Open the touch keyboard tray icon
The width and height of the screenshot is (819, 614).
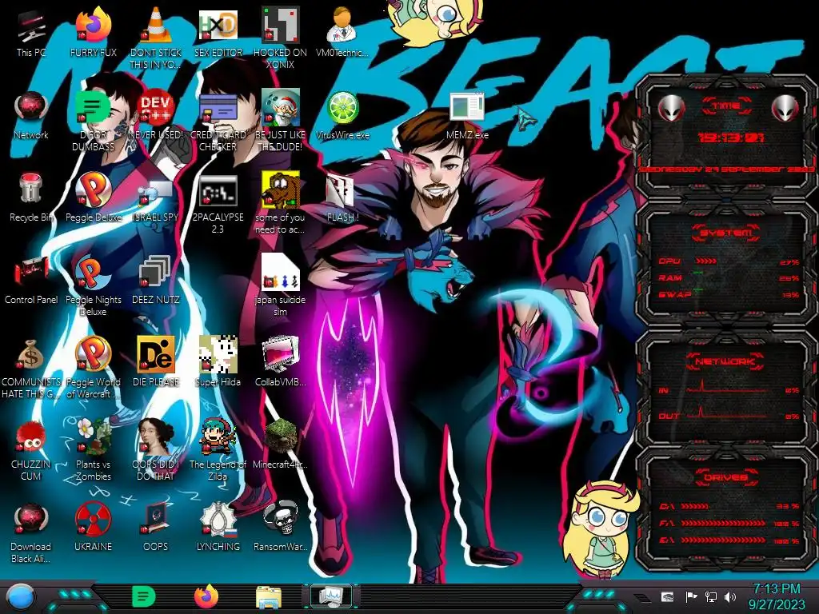tap(667, 596)
